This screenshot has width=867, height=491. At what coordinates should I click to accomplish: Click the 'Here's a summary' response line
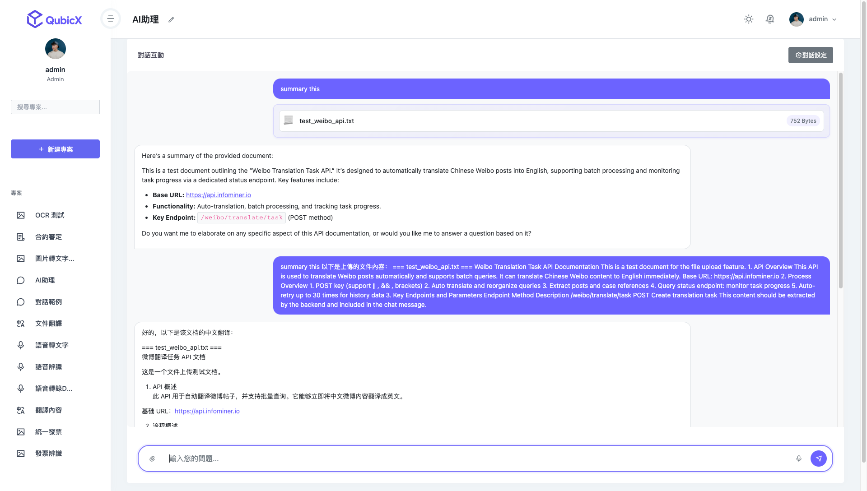pyautogui.click(x=207, y=156)
